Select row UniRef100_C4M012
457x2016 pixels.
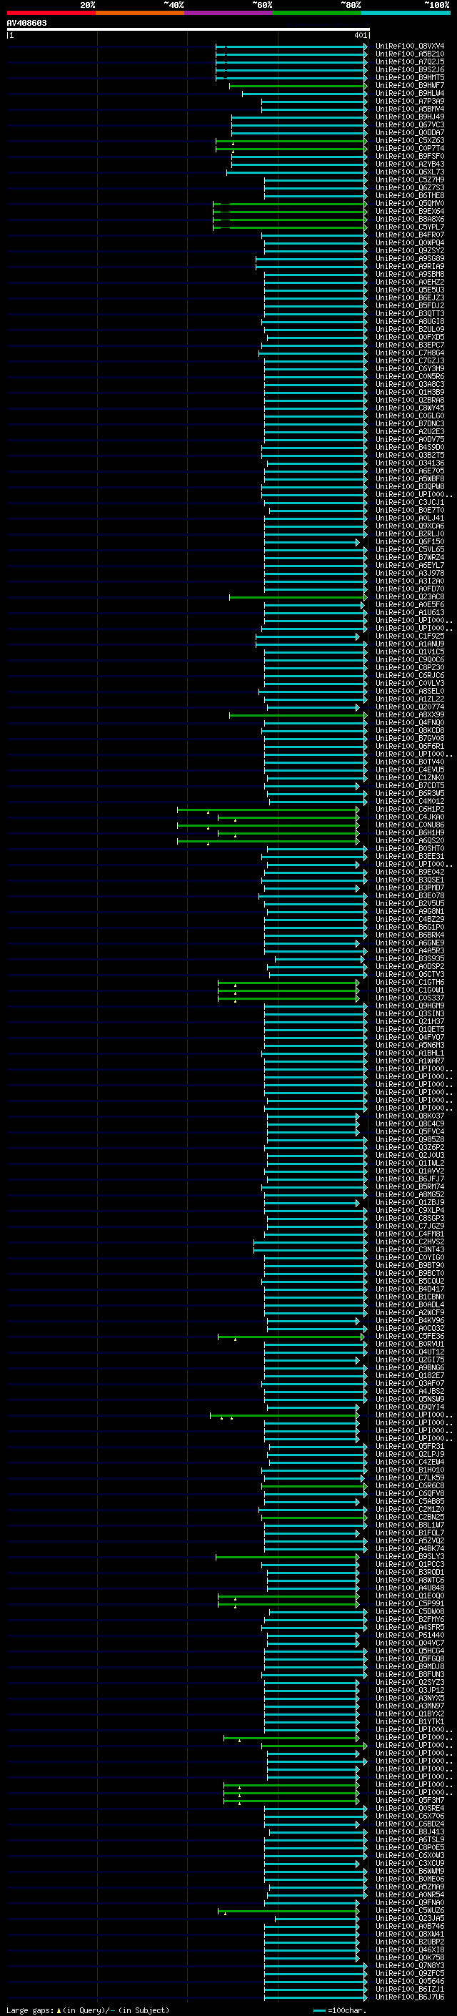[409, 802]
